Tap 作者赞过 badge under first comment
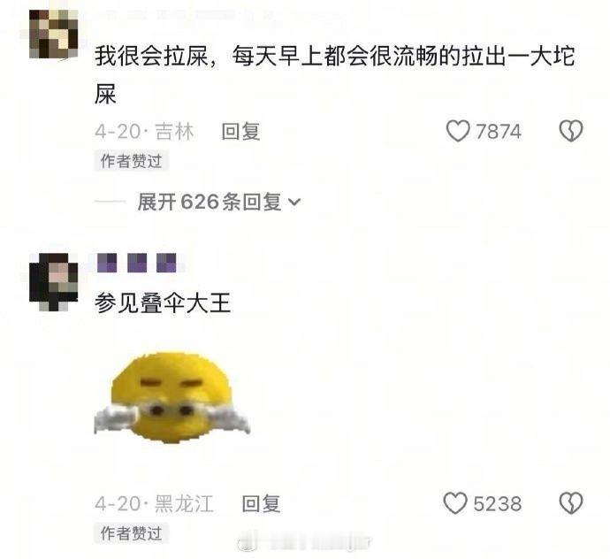 [x=131, y=160]
